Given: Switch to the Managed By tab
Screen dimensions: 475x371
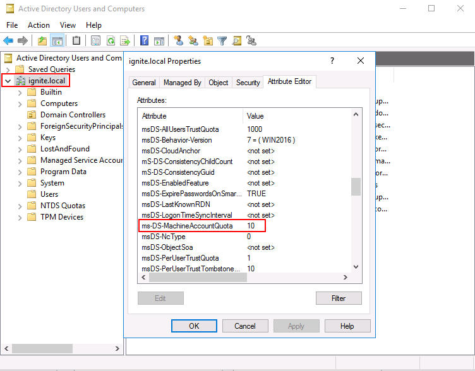Looking at the screenshot, I should tap(183, 83).
